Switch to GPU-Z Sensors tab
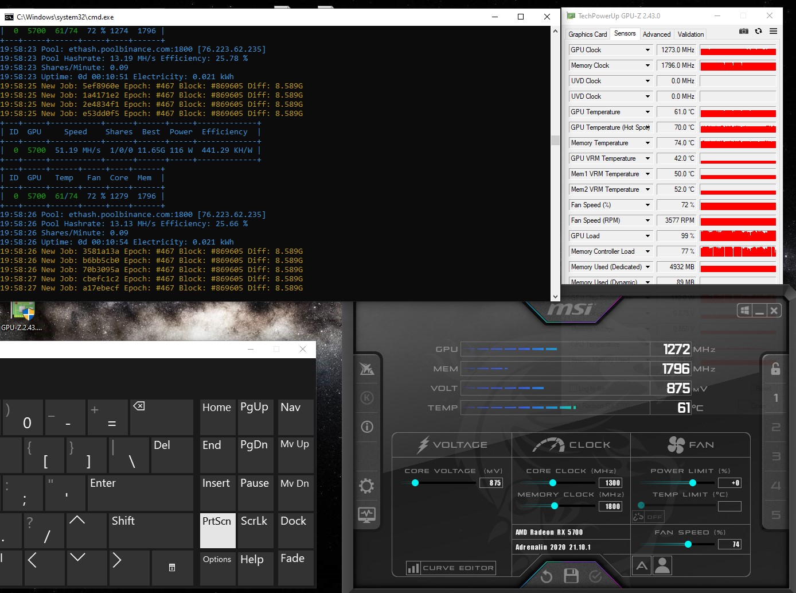 coord(625,33)
